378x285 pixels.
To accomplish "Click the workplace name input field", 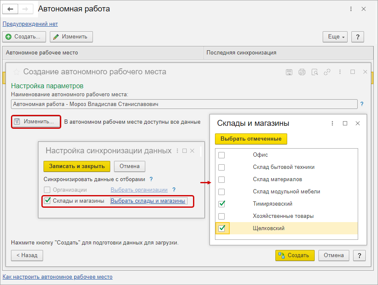I will (x=184, y=103).
